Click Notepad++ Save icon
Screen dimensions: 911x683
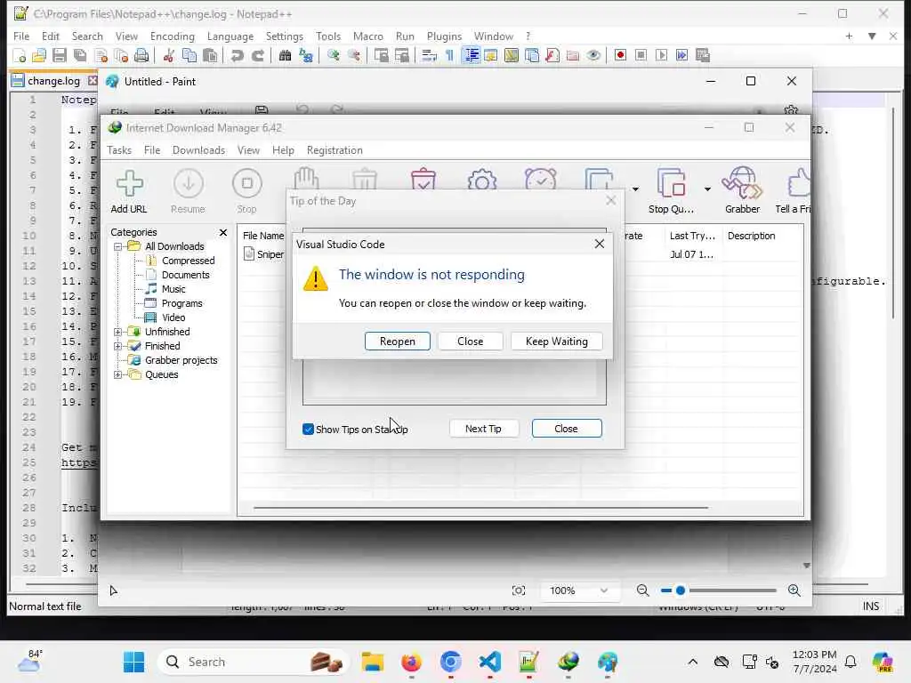[x=60, y=56]
